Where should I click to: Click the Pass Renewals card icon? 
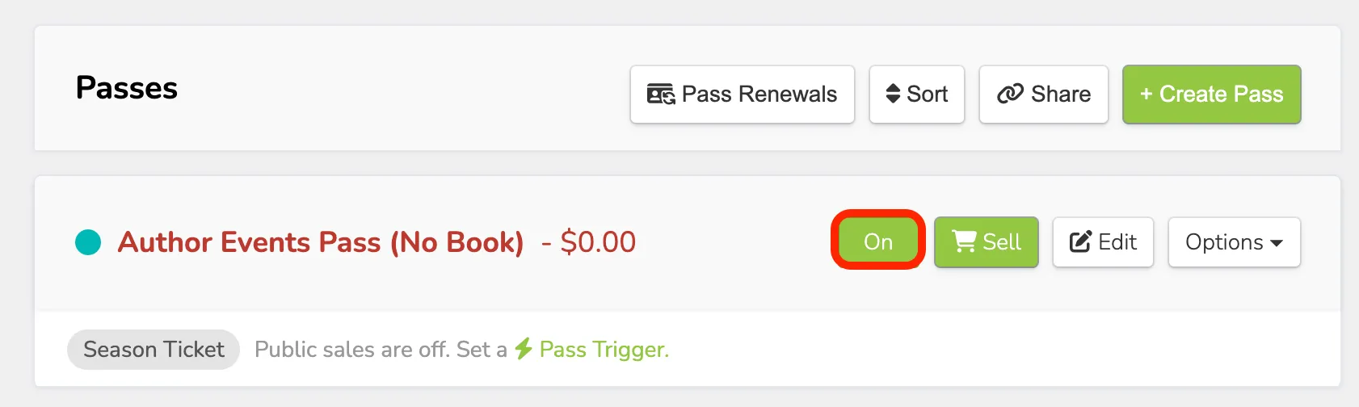(661, 94)
